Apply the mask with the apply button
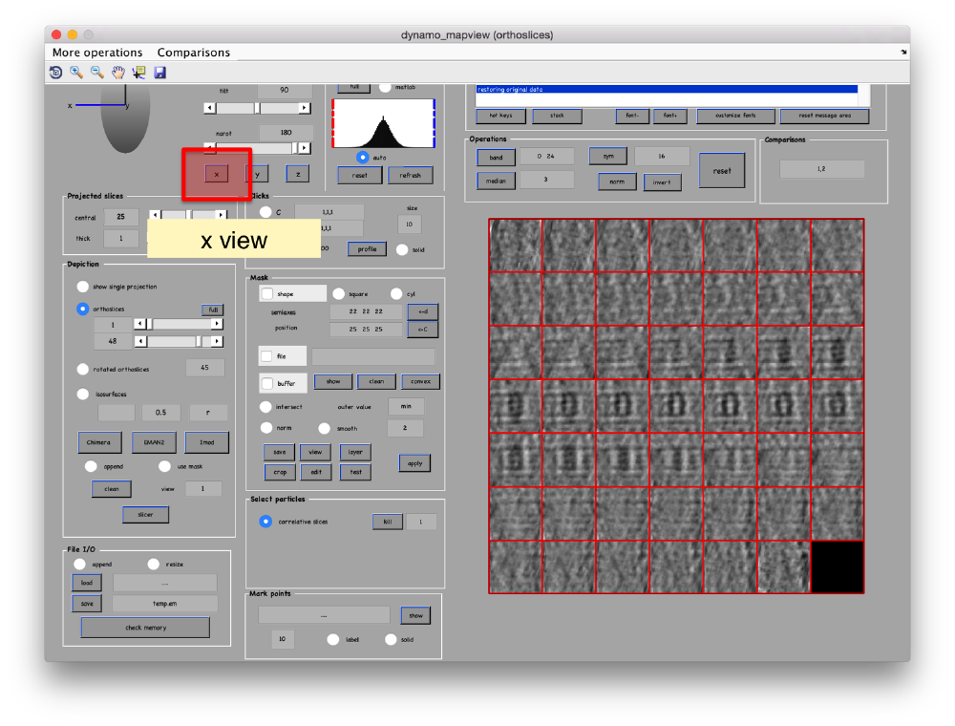Image resolution: width=955 pixels, height=726 pixels. [x=414, y=462]
